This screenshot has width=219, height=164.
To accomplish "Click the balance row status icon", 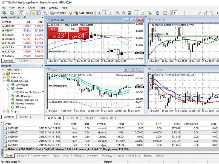I will click(x=5, y=149).
